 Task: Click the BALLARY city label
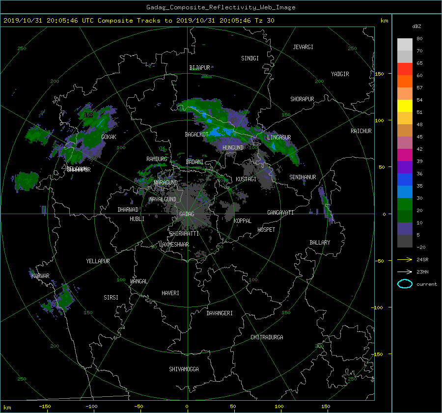[x=320, y=243]
